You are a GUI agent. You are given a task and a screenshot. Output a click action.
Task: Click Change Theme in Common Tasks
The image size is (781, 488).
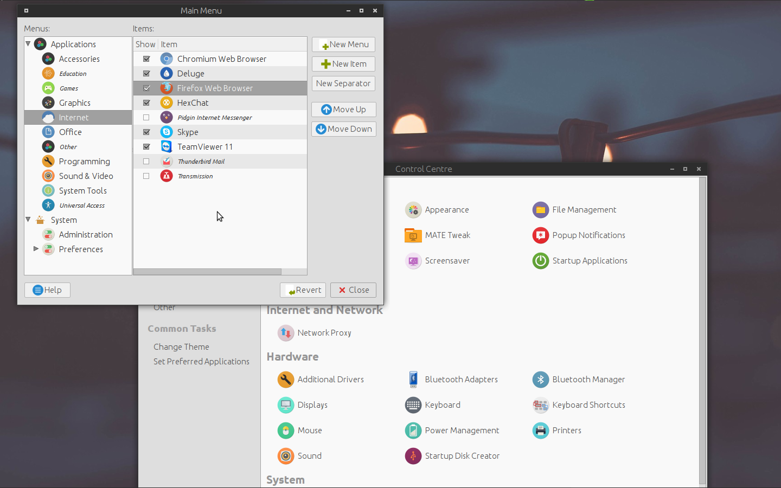point(181,347)
